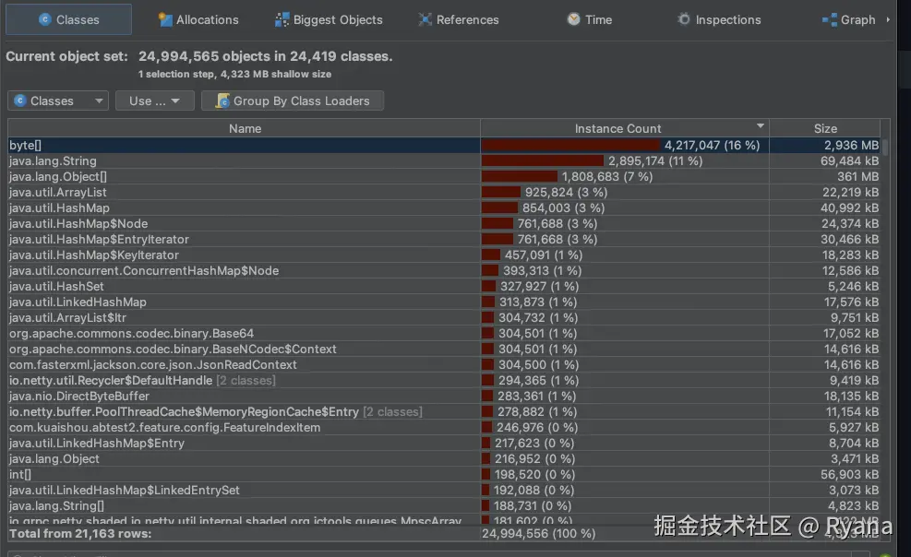Select the HashMap$EntryIterator row

[x=445, y=239]
